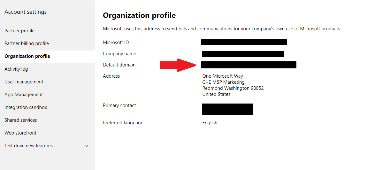This screenshot has width=367, height=170.
Task: Expand the Test drive new features chevron
Action: pos(86,146)
